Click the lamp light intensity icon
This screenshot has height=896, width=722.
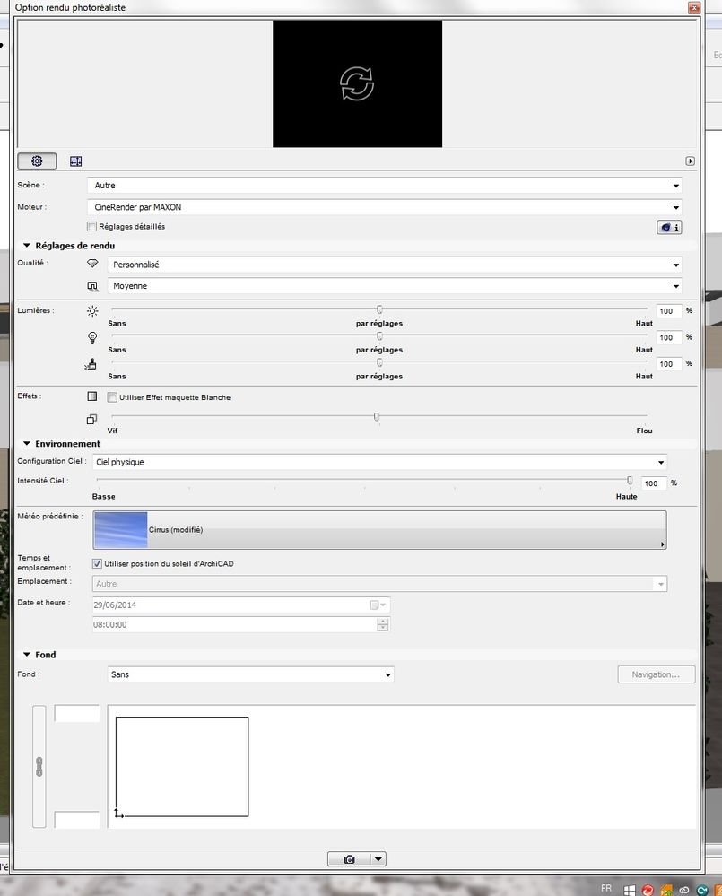[x=92, y=337]
